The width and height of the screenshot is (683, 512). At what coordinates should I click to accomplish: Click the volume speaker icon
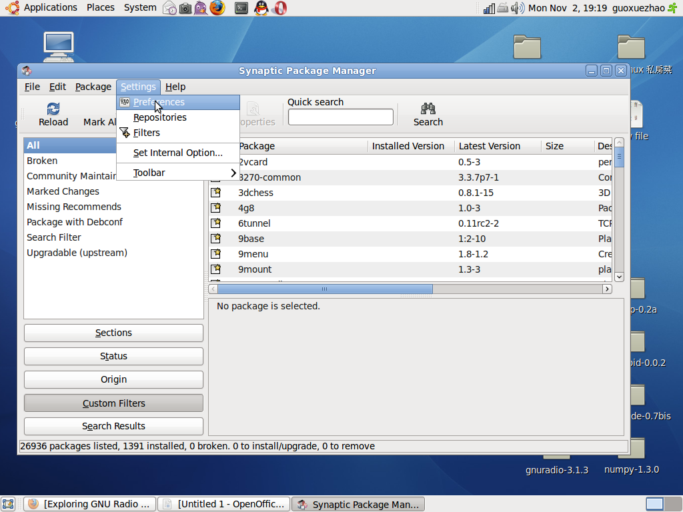coord(518,8)
